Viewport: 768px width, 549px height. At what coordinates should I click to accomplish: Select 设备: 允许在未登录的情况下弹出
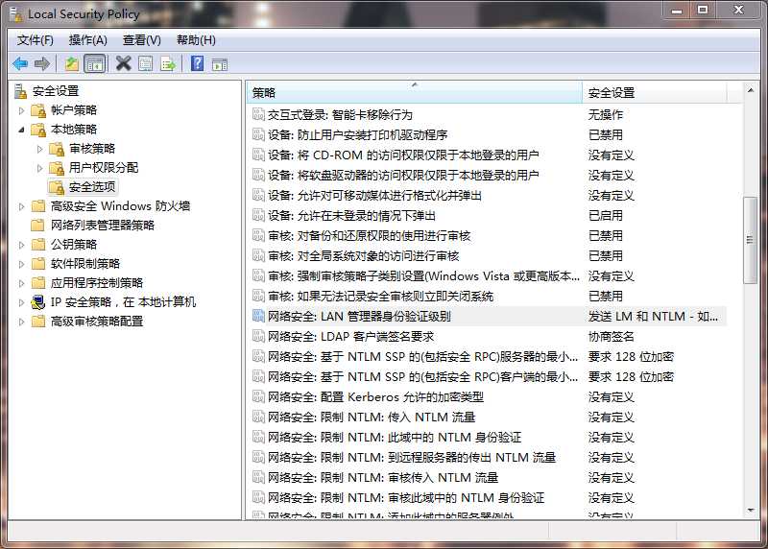[351, 216]
